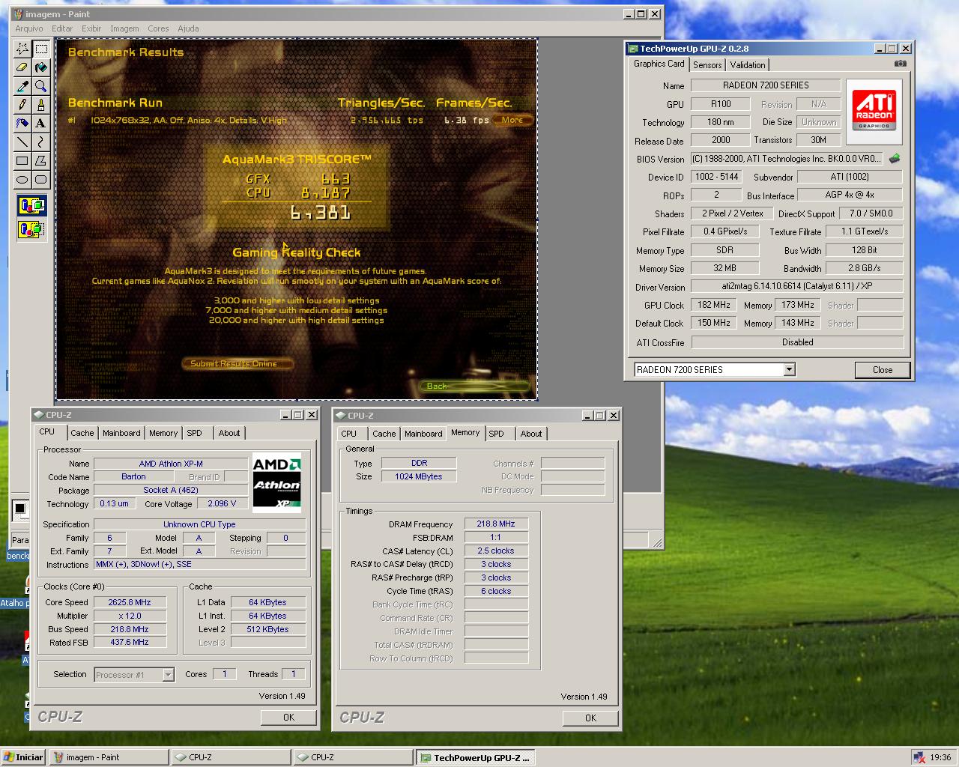Pick the Fill With Color bucket tool

(41, 67)
